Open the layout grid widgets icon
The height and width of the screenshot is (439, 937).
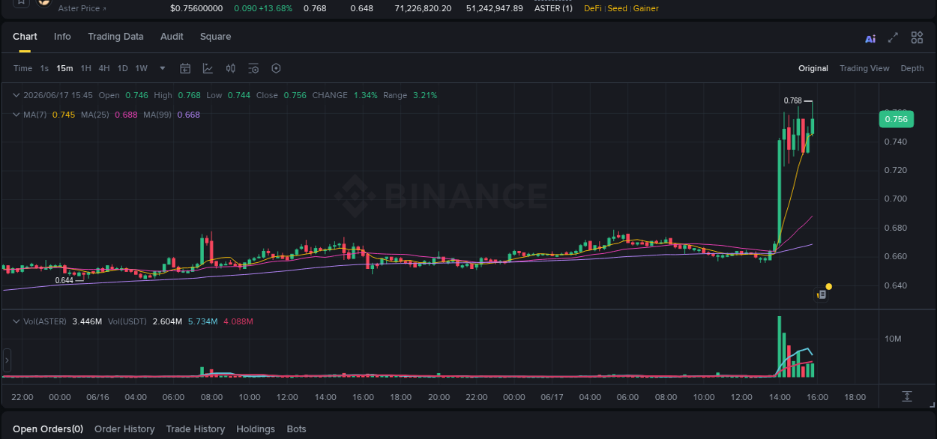tap(917, 37)
